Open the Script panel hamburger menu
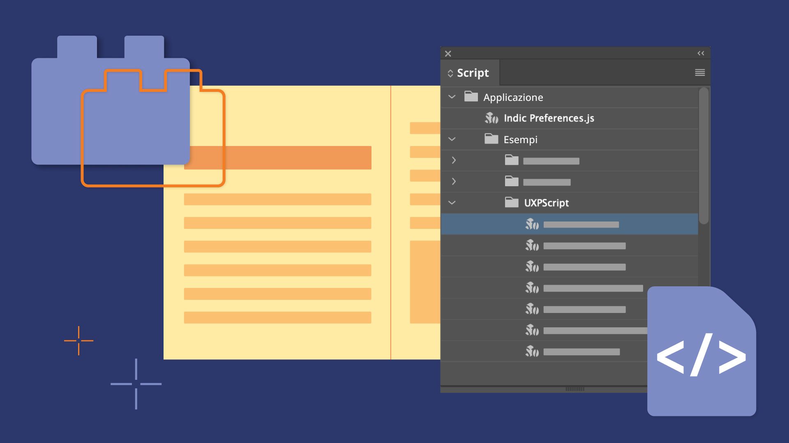The image size is (789, 443). 700,73
